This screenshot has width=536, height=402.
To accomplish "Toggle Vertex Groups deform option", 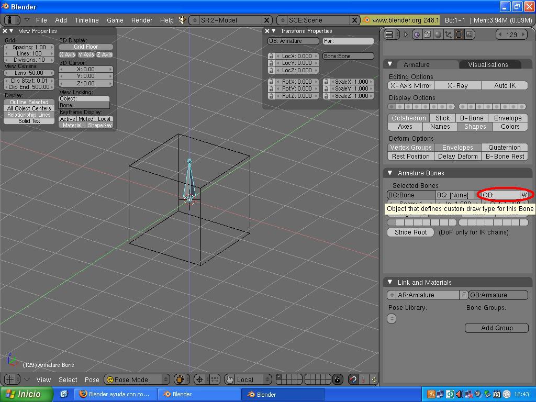I will coord(411,147).
